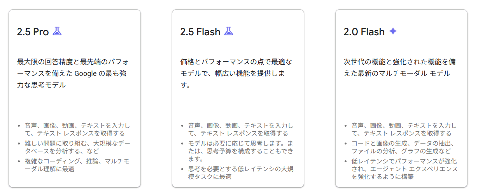Click the flask icon next to 2.5 Flash

(x=229, y=31)
